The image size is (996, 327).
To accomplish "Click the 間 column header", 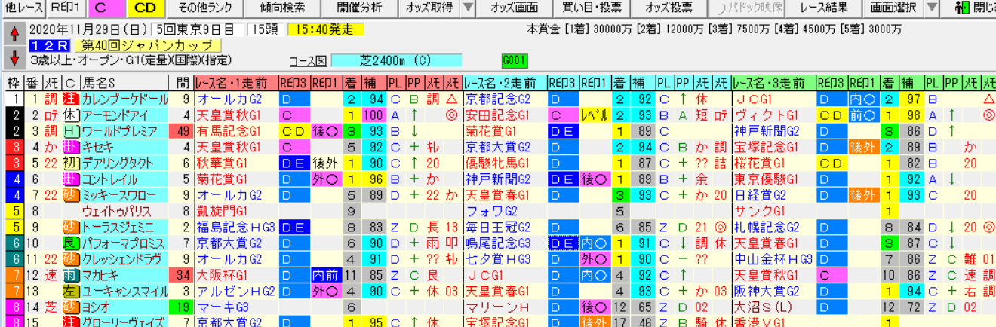I will 183,84.
